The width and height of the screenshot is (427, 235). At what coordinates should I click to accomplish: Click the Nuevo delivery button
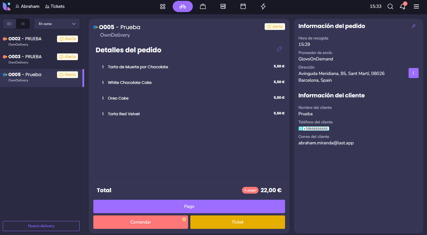[x=41, y=226]
